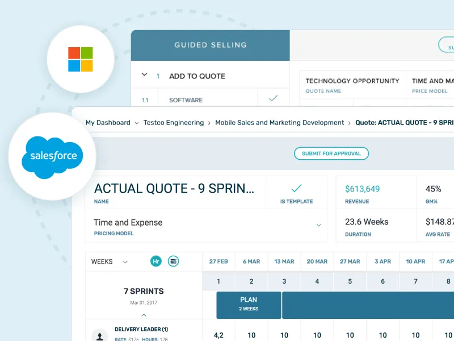This screenshot has height=341, width=454.
Task: Click the quote name field Actual Quote
Action: coord(175,192)
